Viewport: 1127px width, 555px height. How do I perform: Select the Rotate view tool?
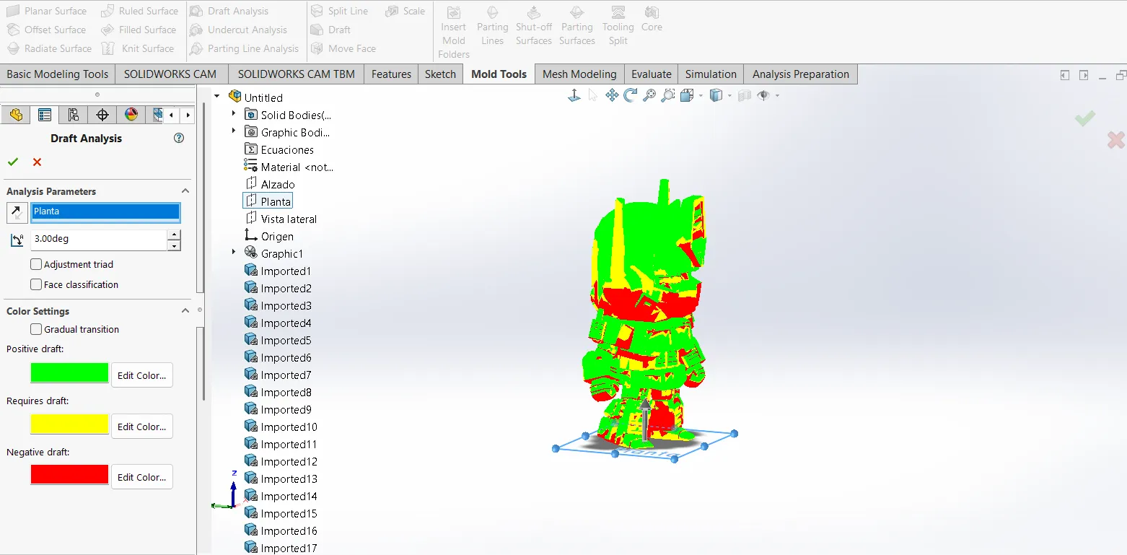click(x=631, y=95)
